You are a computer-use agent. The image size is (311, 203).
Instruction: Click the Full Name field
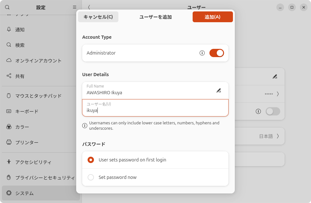tap(155, 90)
